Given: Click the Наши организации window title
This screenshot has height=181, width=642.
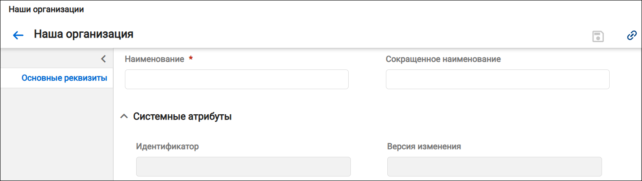Looking at the screenshot, I should tap(46, 9).
